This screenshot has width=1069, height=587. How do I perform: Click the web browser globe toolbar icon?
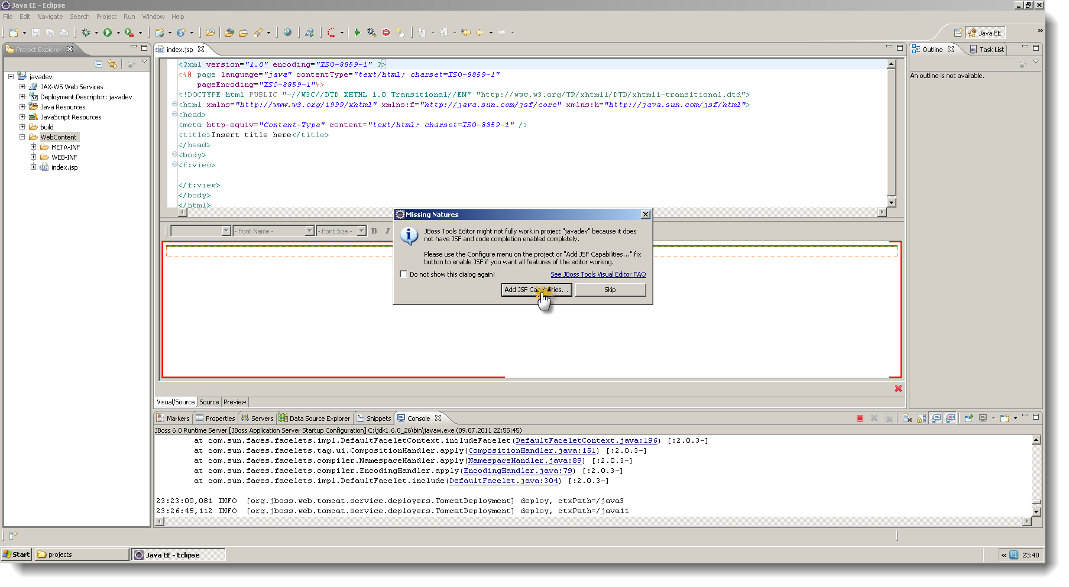[287, 33]
